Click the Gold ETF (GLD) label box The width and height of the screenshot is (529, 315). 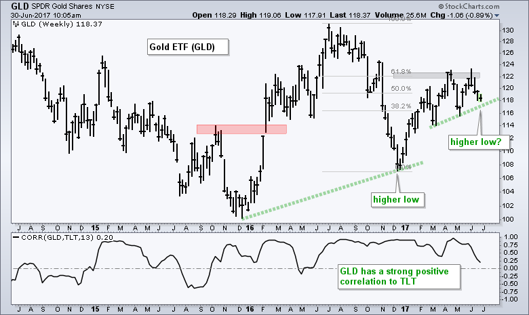tap(189, 47)
